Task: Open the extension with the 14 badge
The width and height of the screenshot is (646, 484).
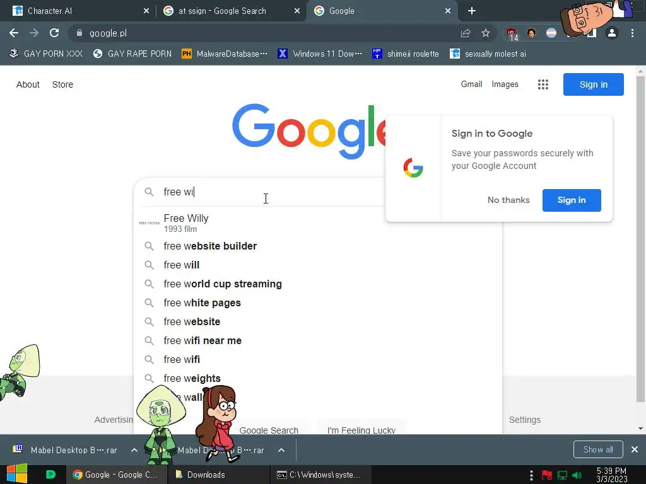Action: click(512, 34)
